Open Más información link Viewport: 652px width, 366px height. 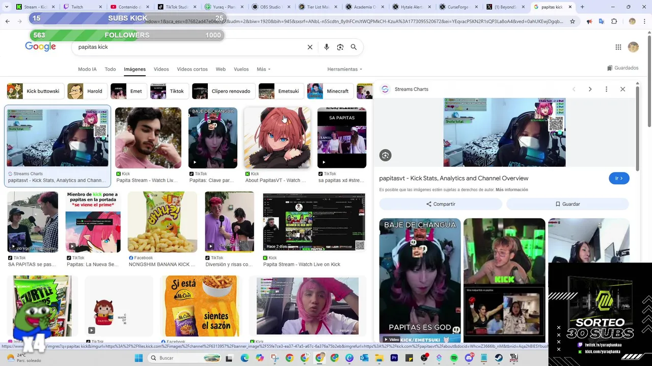[511, 190]
